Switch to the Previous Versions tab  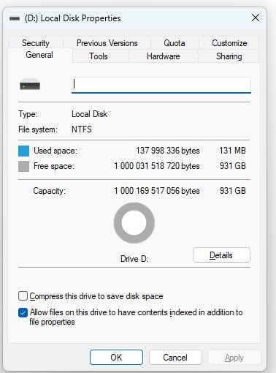point(107,43)
